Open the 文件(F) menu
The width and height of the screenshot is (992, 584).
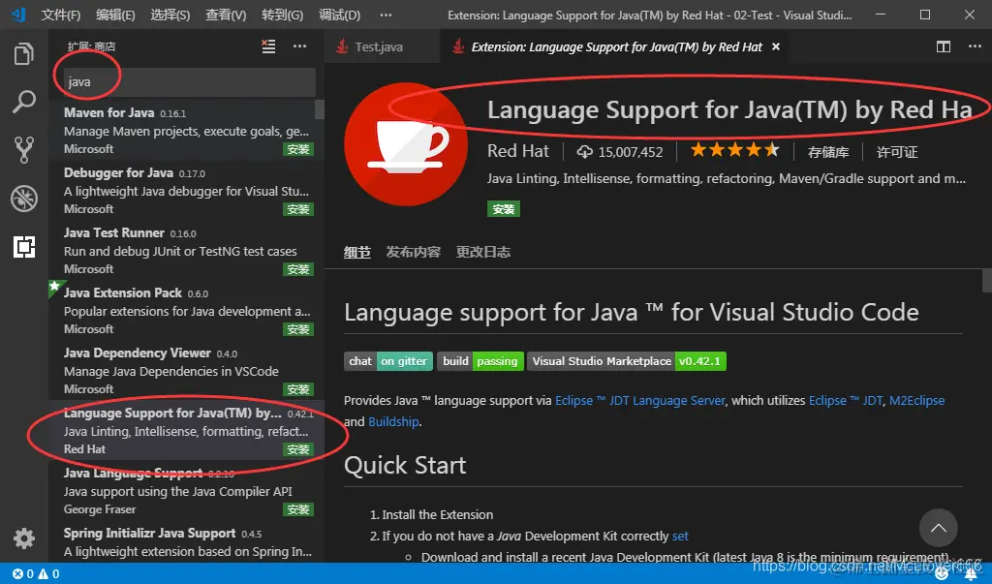[61, 15]
